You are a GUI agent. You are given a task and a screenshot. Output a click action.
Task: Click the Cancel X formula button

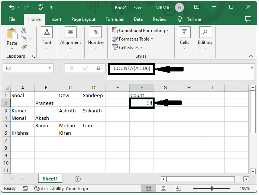pos(72,68)
